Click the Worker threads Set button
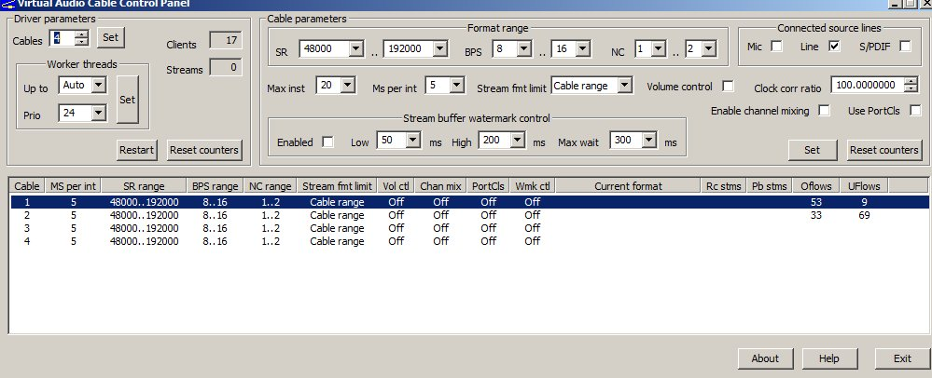Screen dimensions: 932x378 127,100
